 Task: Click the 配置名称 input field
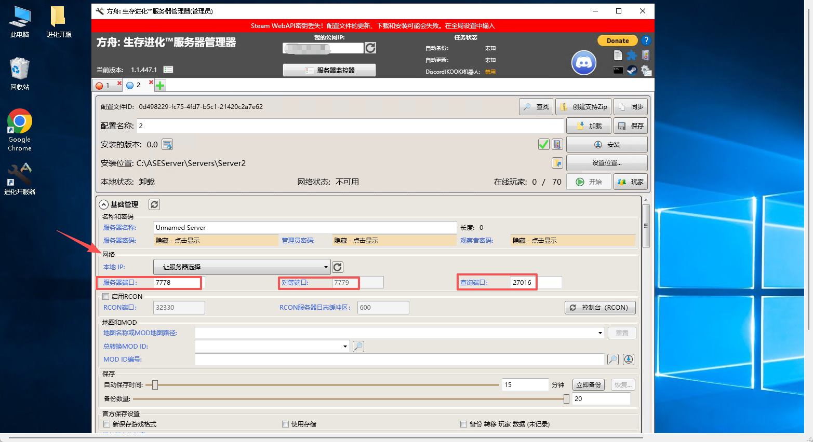pyautogui.click(x=350, y=126)
